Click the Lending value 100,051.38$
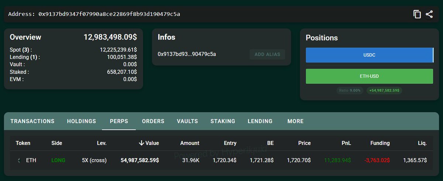The image size is (443, 181). click(x=122, y=57)
